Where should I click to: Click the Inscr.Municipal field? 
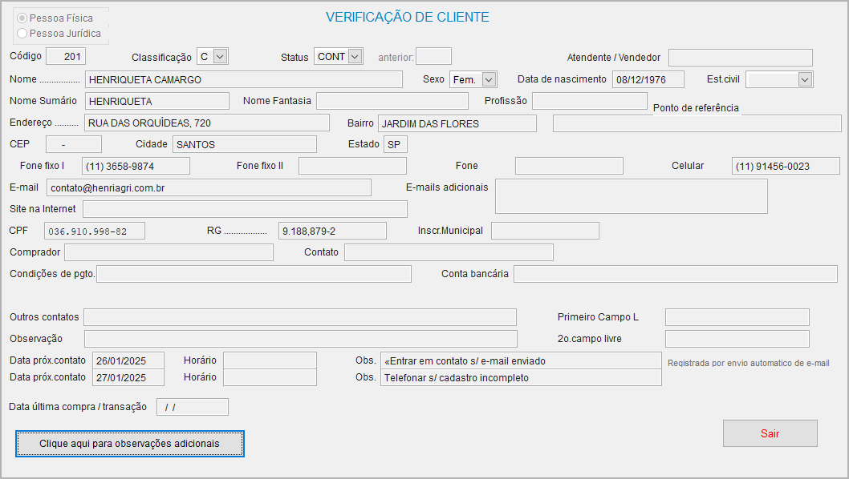(x=545, y=231)
